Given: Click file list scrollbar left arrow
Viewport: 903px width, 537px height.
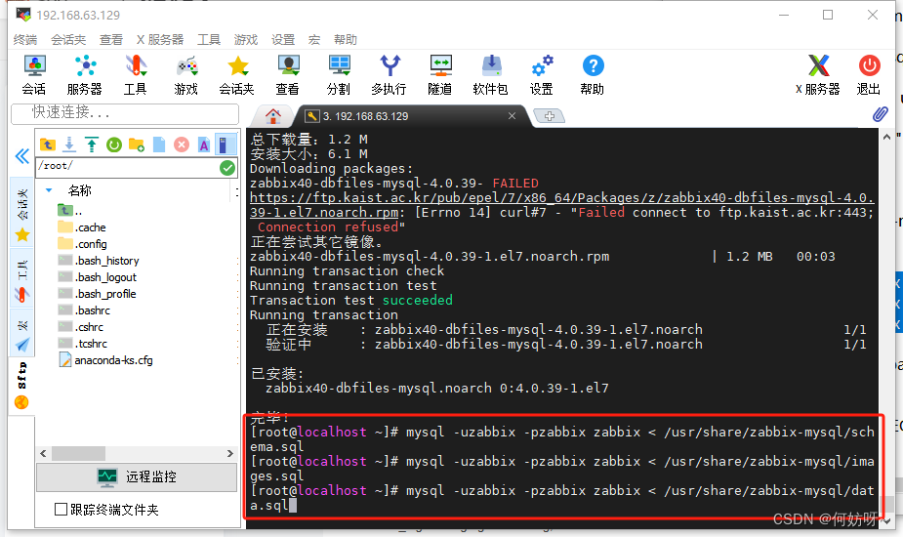Looking at the screenshot, I should point(43,453).
